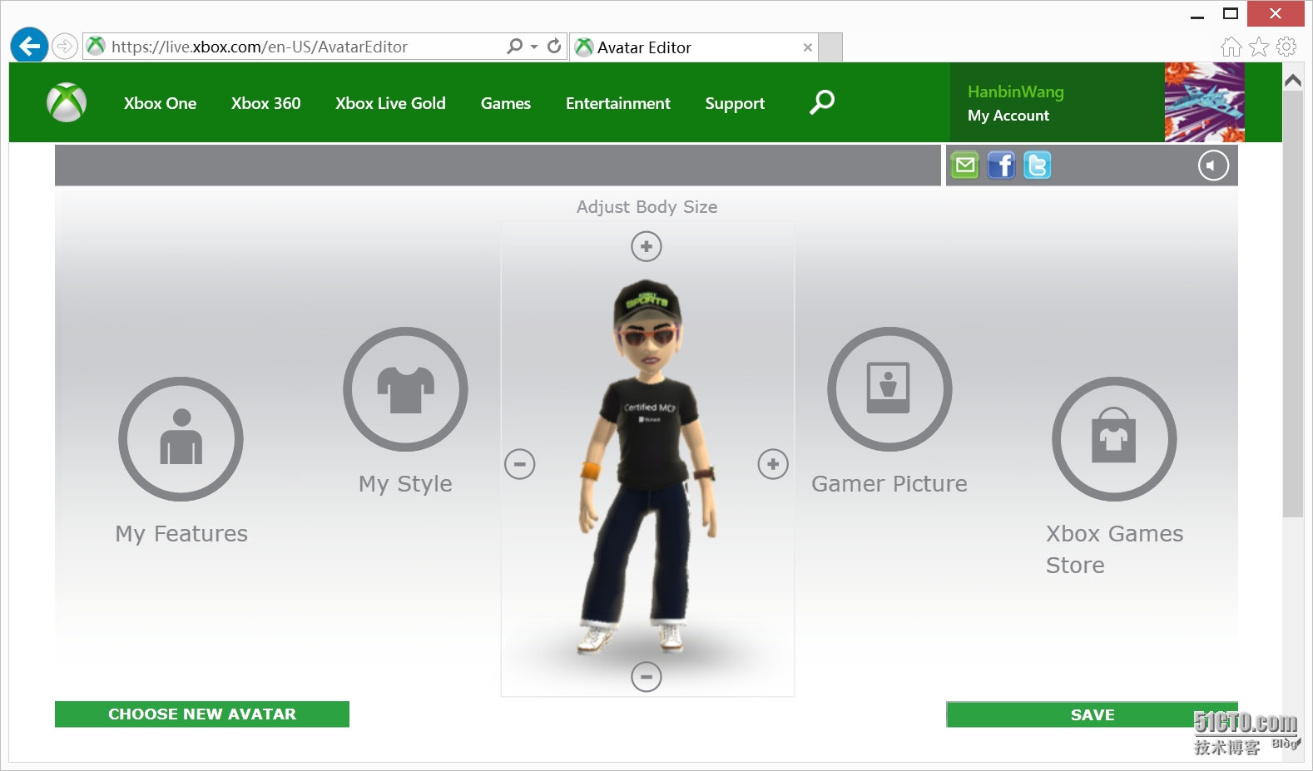Click Choose New Avatar button
This screenshot has width=1313, height=771.
pos(202,714)
